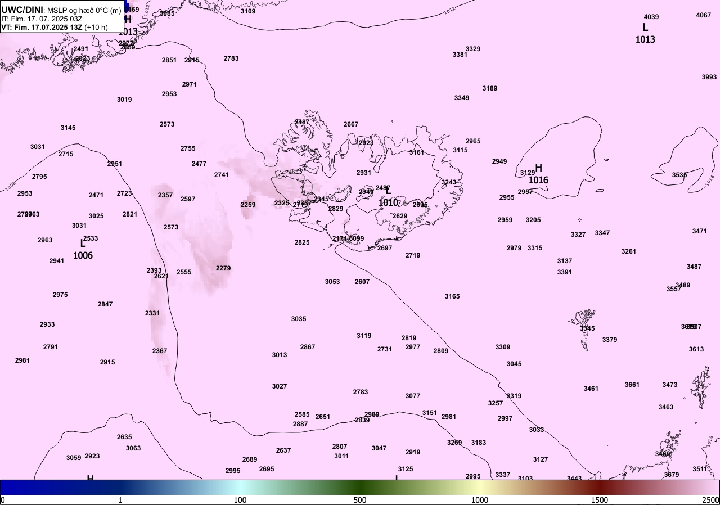Click the height value 2867
720x505 pixels.
[x=308, y=347]
